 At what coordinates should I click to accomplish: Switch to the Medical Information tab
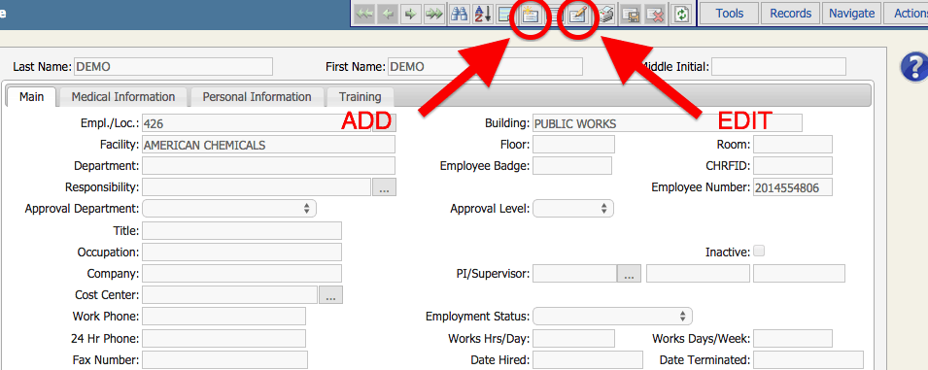point(123,96)
